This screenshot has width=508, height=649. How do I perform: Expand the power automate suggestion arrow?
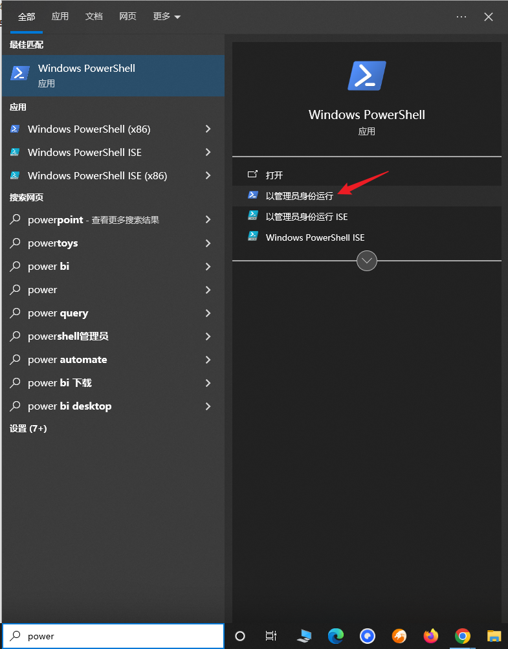click(x=208, y=359)
